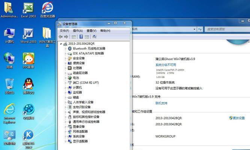
Task: Launch the PPS影音 shortcut
Action: tap(28, 61)
